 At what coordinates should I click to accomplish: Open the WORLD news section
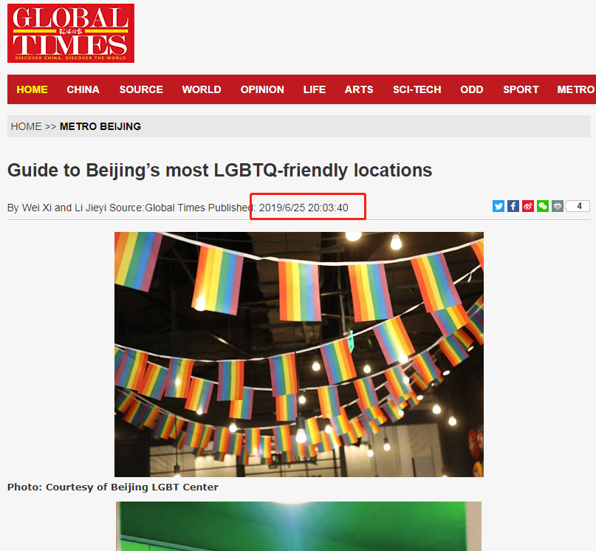pyautogui.click(x=202, y=89)
